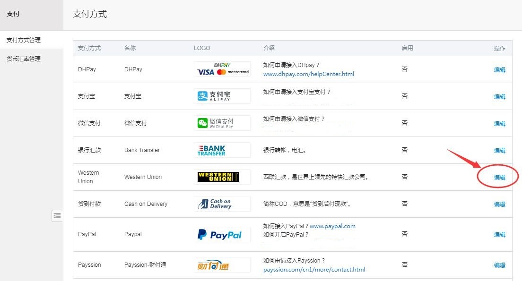Open 支付方式管理 in the sidebar
The width and height of the screenshot is (522, 281).
[24, 40]
